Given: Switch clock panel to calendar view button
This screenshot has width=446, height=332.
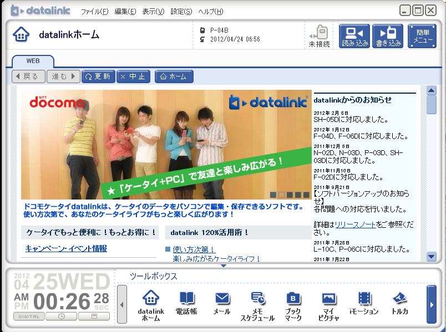Looking at the screenshot, I should [94, 316].
